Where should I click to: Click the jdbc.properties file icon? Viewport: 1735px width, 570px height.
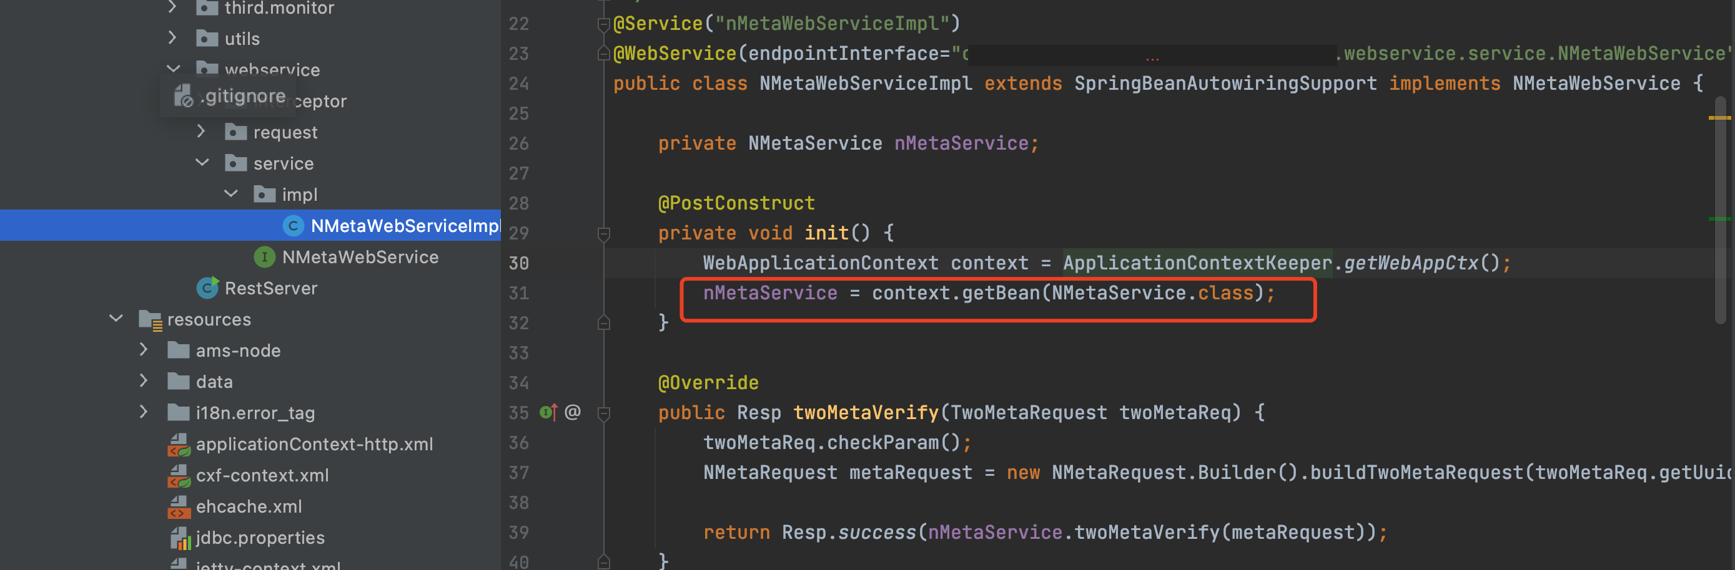pyautogui.click(x=180, y=538)
